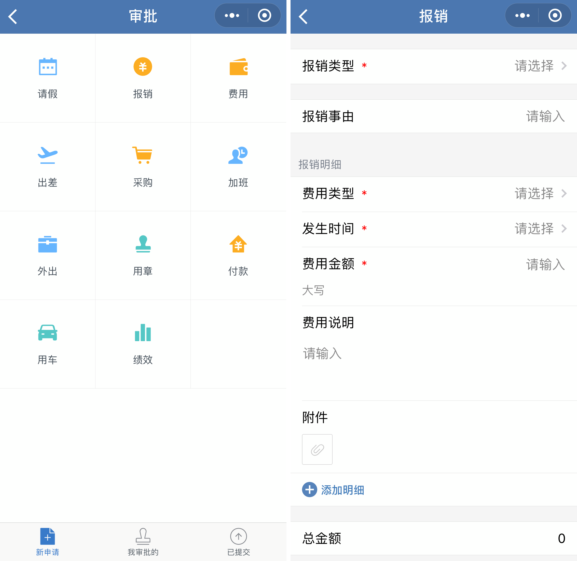Open the 绩效 bar chart icon
The image size is (577, 561).
tap(143, 333)
